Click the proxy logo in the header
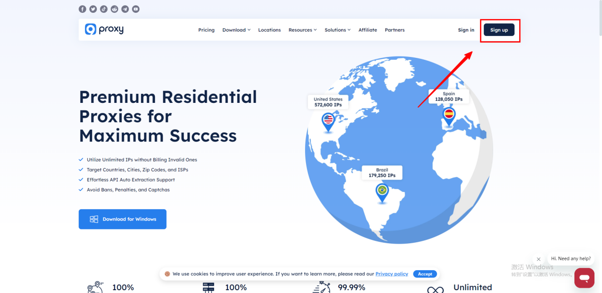The height and width of the screenshot is (293, 602). tap(104, 29)
